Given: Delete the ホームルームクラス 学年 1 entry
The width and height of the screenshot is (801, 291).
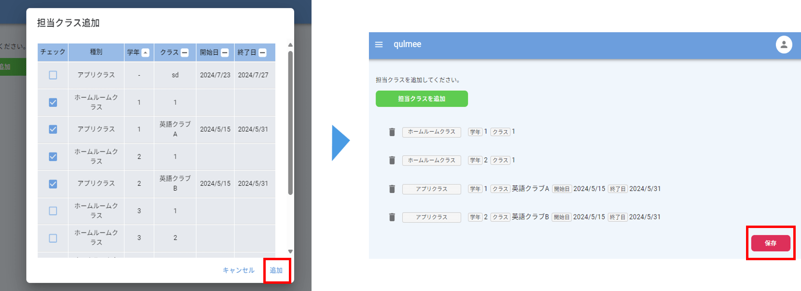Looking at the screenshot, I should point(392,132).
